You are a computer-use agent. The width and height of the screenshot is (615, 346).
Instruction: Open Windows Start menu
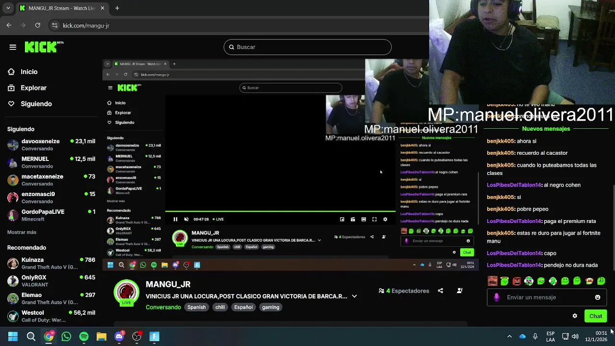click(13, 336)
